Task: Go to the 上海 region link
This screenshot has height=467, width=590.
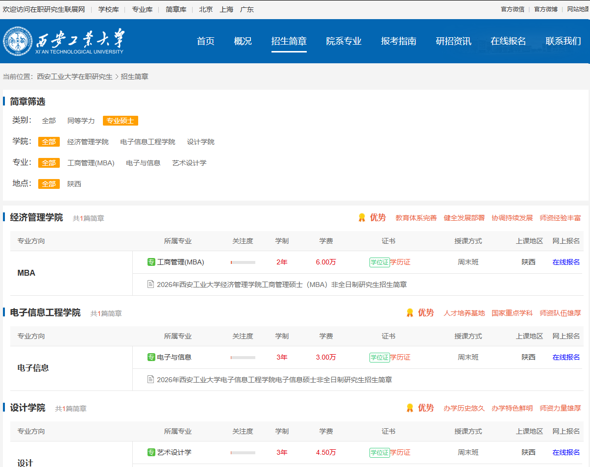Action: point(226,9)
